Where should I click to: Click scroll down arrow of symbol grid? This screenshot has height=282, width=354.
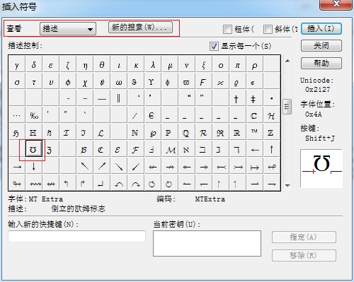pos(287,186)
